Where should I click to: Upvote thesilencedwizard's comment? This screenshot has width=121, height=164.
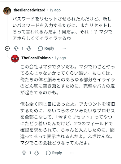[x=16, y=48]
